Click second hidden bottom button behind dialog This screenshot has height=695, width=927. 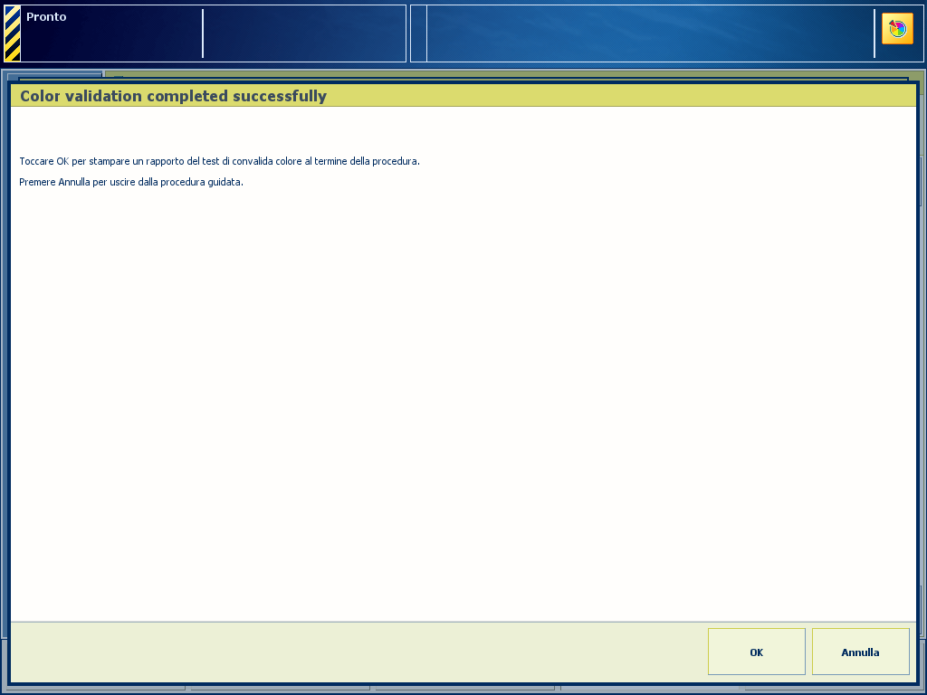pyautogui.click(x=280, y=690)
